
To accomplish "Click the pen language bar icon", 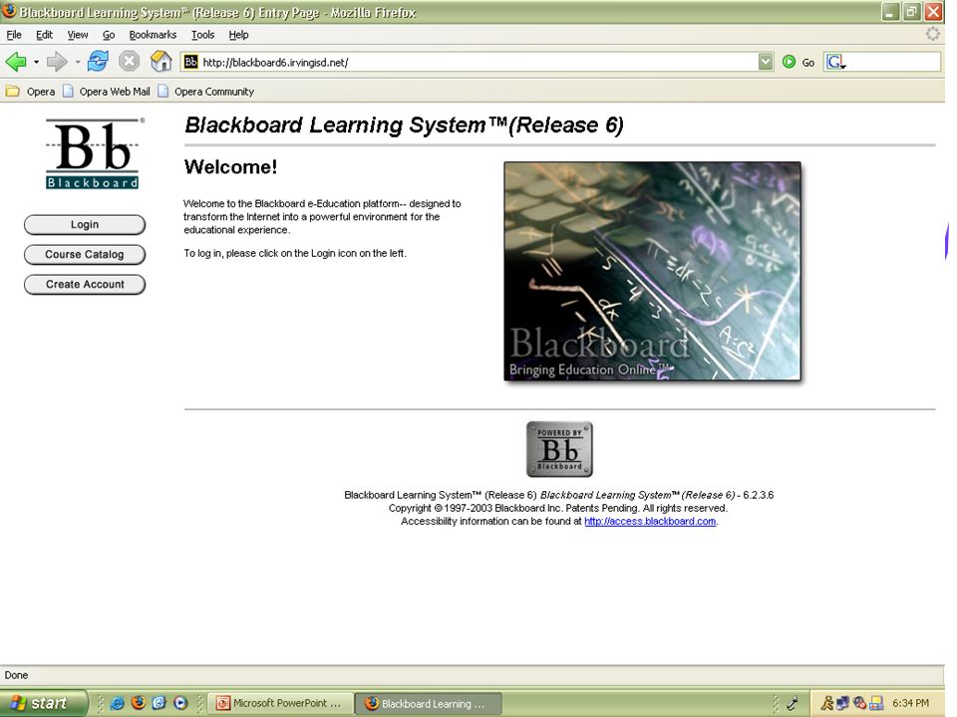I will 793,703.
